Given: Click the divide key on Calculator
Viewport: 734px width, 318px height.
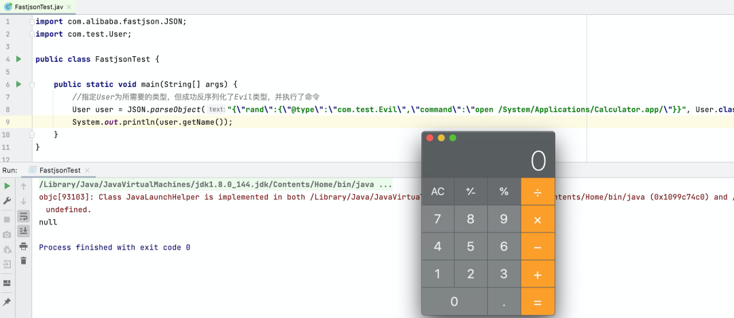Looking at the screenshot, I should [x=538, y=191].
